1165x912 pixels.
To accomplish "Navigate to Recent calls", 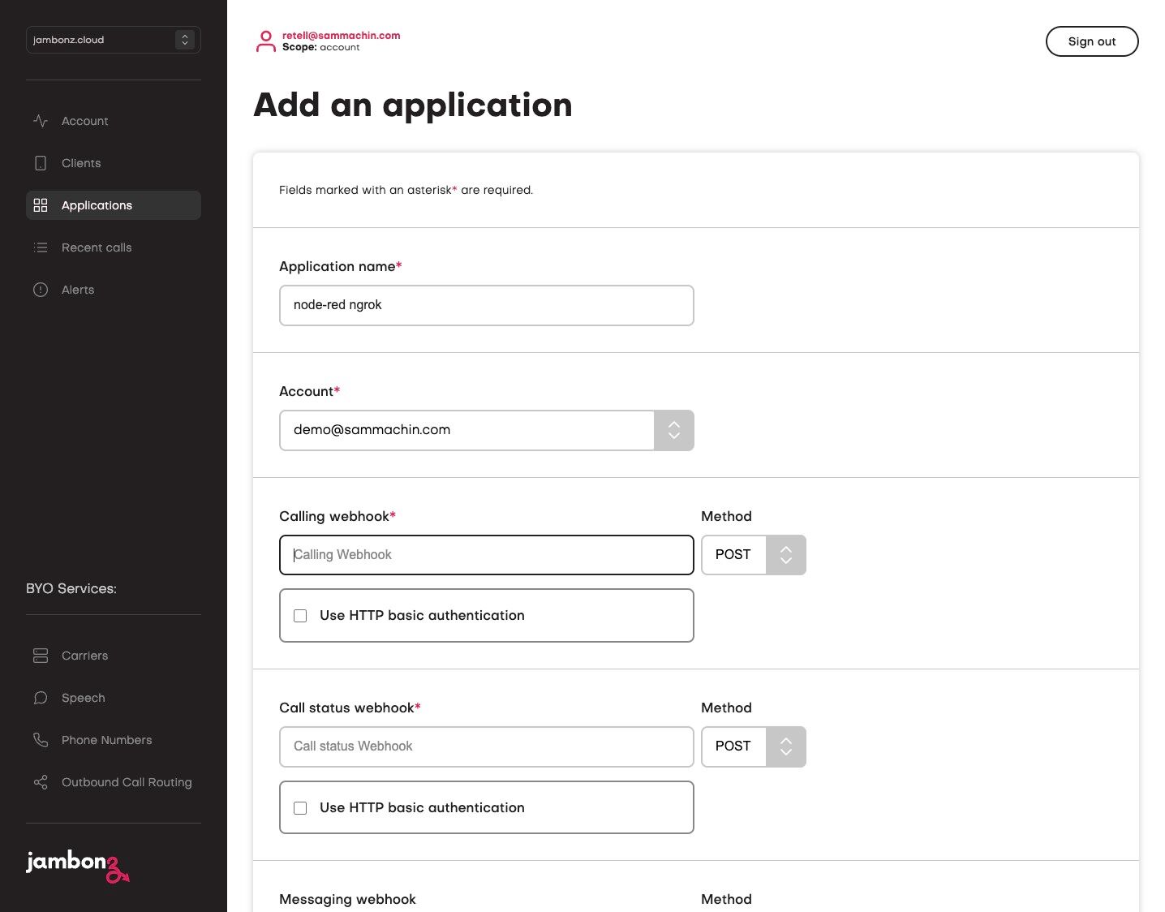I will click(x=96, y=247).
